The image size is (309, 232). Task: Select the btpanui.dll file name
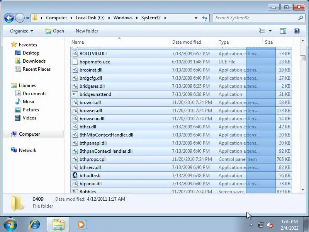[90, 184]
